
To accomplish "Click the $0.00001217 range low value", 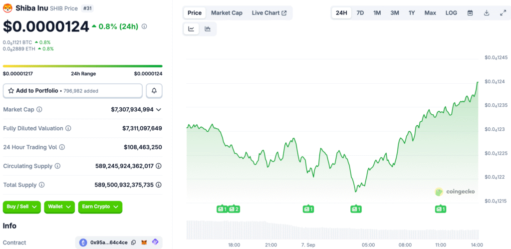I will tap(18, 74).
